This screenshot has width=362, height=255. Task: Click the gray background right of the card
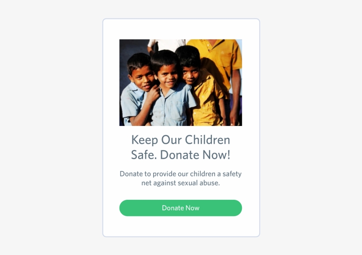click(x=311, y=127)
